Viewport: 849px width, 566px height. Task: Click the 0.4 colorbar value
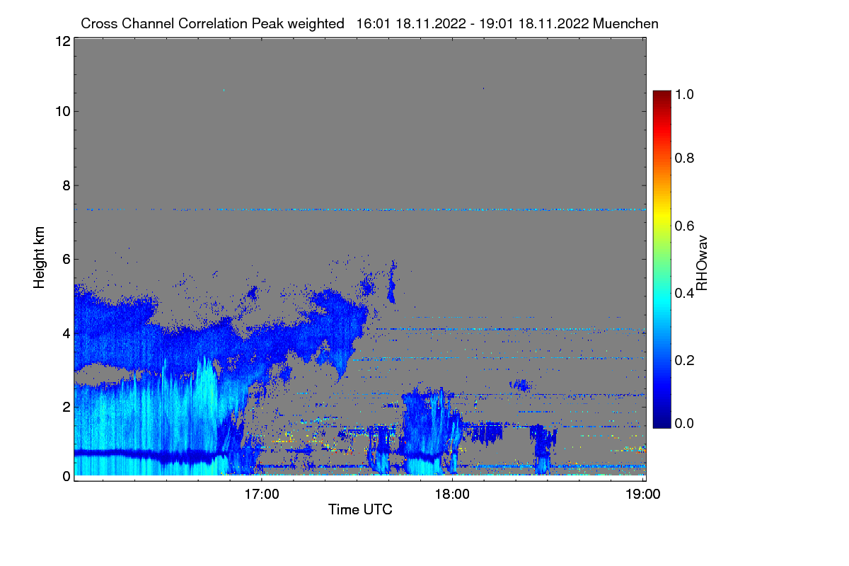[684, 293]
